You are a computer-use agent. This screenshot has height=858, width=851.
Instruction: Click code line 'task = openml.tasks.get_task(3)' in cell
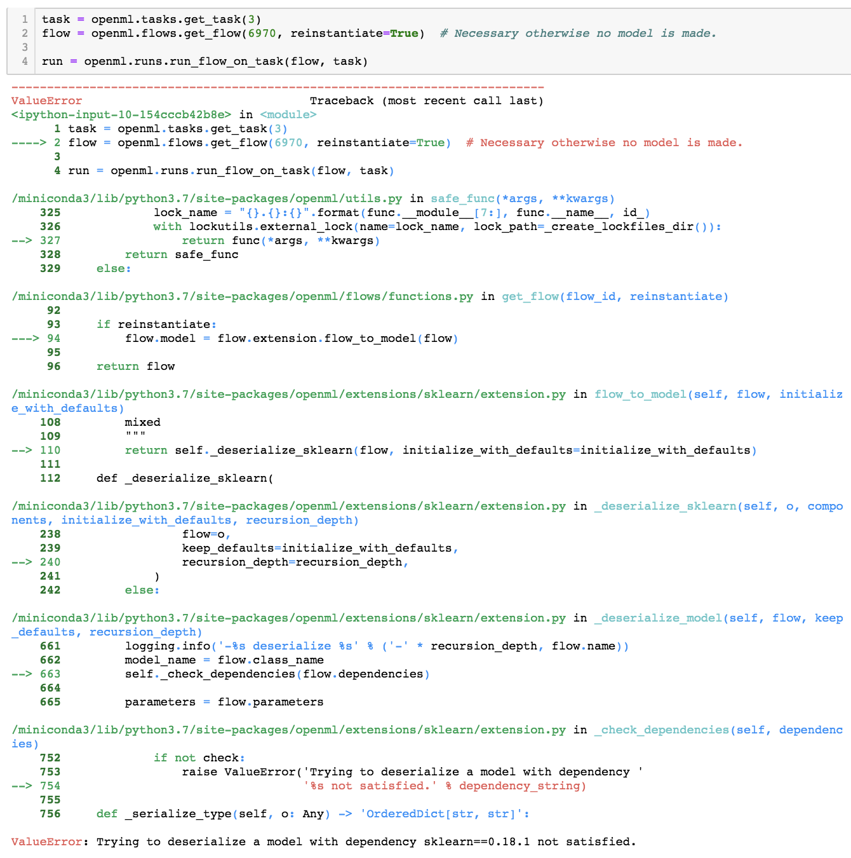tap(151, 20)
